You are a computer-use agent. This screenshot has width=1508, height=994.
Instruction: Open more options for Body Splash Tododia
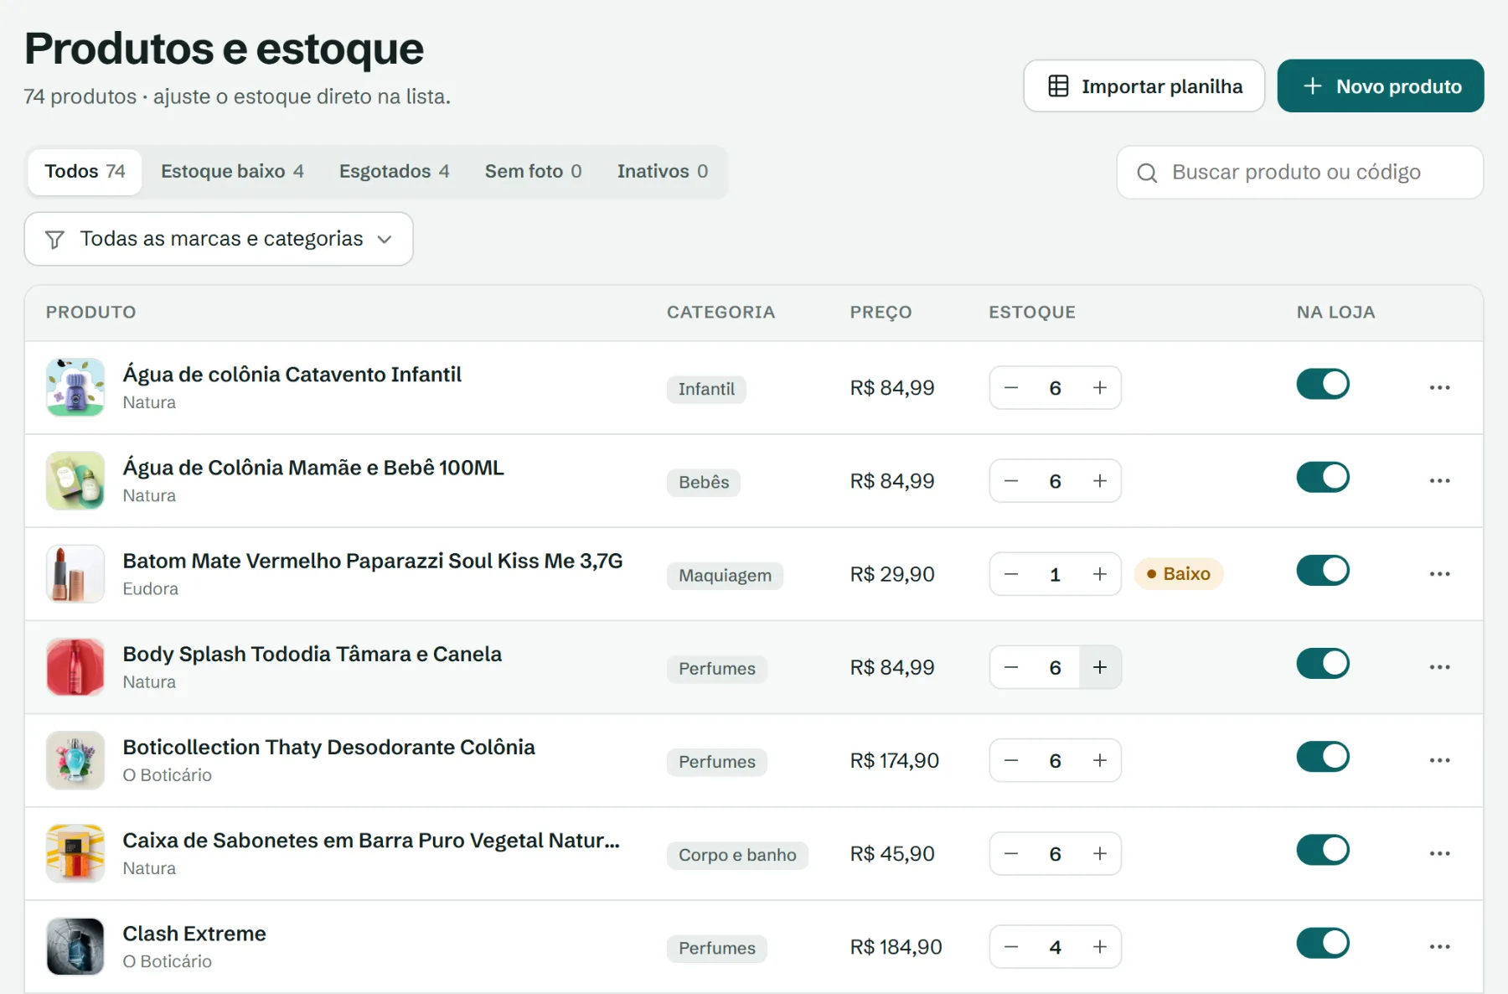point(1439,667)
